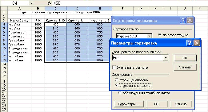Select row 4 header
This screenshot has width=208, height=112.
coord(4,25)
